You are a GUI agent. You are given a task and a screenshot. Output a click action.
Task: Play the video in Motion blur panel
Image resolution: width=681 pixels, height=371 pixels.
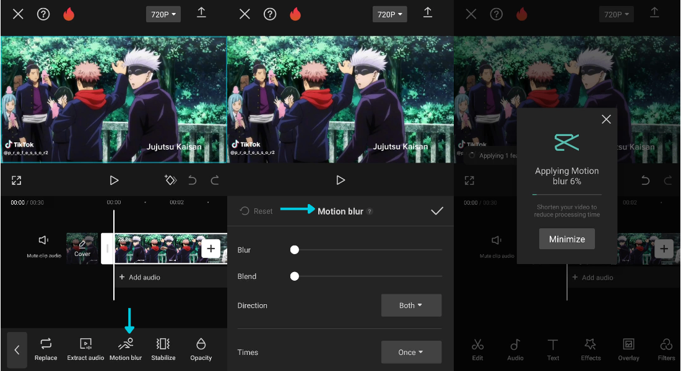[x=340, y=180]
